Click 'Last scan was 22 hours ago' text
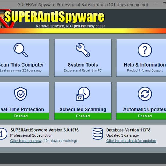 coord(21,70)
